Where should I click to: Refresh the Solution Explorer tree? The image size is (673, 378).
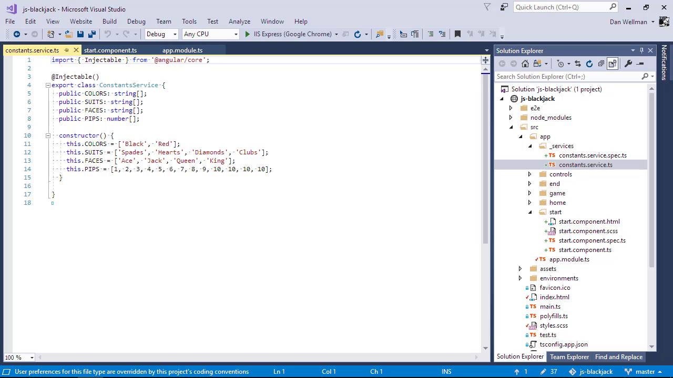pyautogui.click(x=589, y=64)
